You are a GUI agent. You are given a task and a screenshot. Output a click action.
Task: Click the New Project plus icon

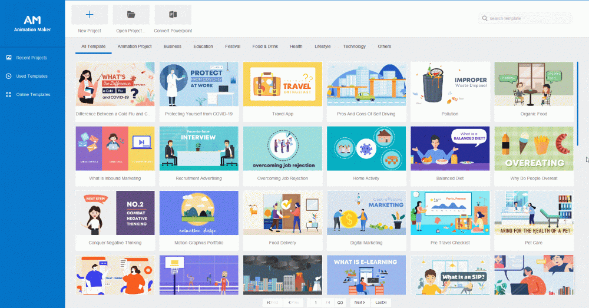point(90,14)
